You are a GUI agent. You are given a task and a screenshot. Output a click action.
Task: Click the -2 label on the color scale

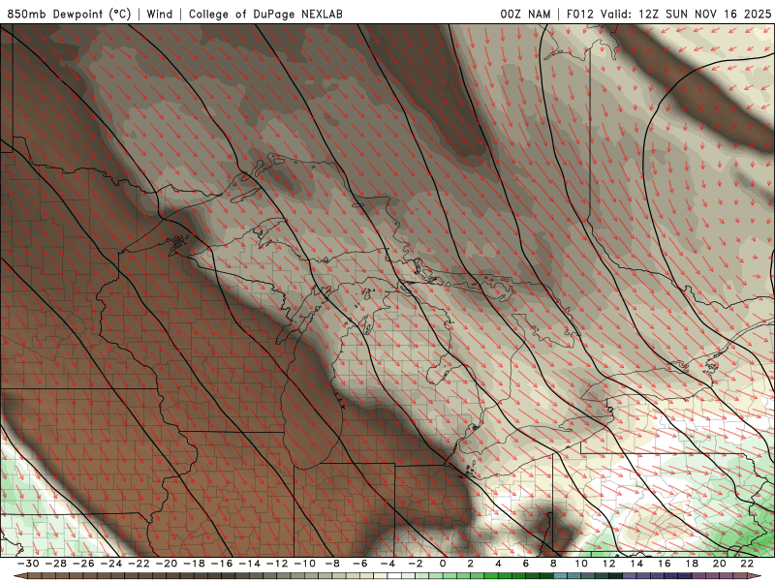point(416,564)
